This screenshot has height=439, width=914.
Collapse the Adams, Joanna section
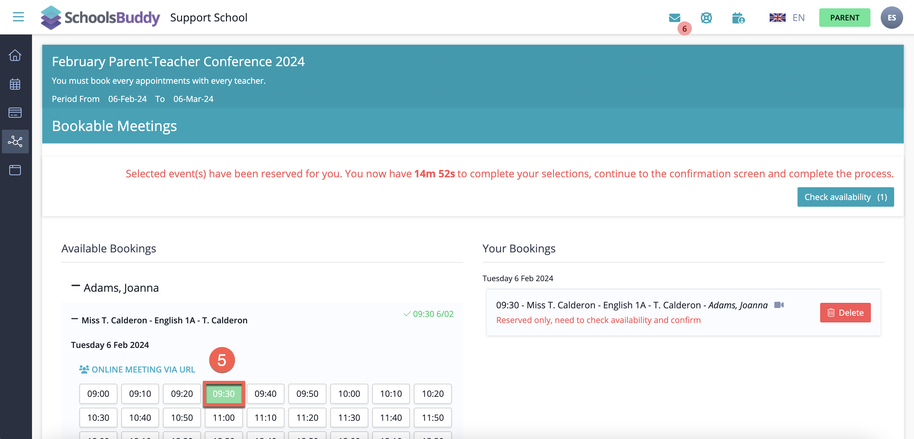(76, 286)
